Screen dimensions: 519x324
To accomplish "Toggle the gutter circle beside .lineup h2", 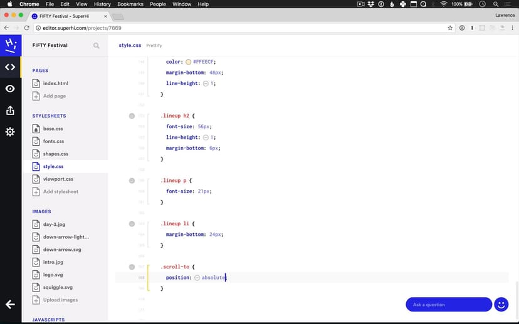I will [x=132, y=116].
